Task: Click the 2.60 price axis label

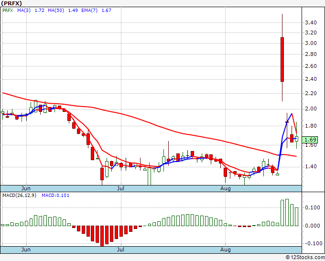Action: pyautogui.click(x=311, y=66)
